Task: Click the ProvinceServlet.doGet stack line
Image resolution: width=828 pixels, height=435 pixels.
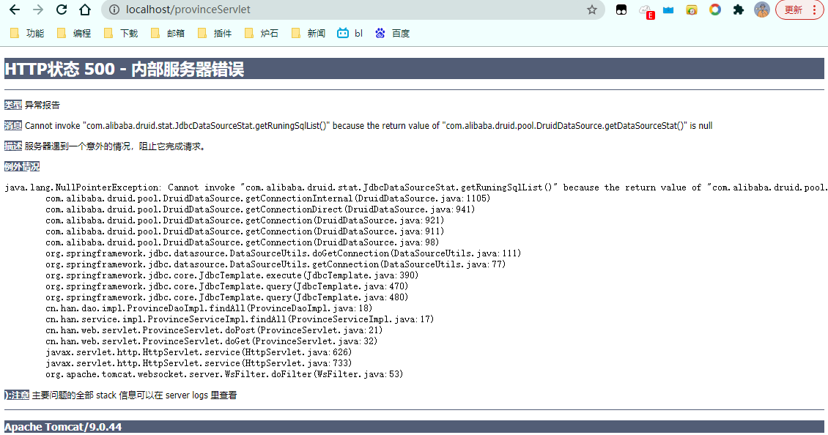Action: pyautogui.click(x=211, y=341)
